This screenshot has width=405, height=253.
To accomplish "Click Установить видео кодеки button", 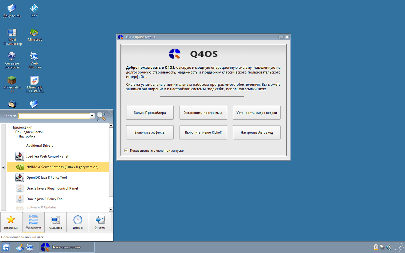I will pos(256,113).
